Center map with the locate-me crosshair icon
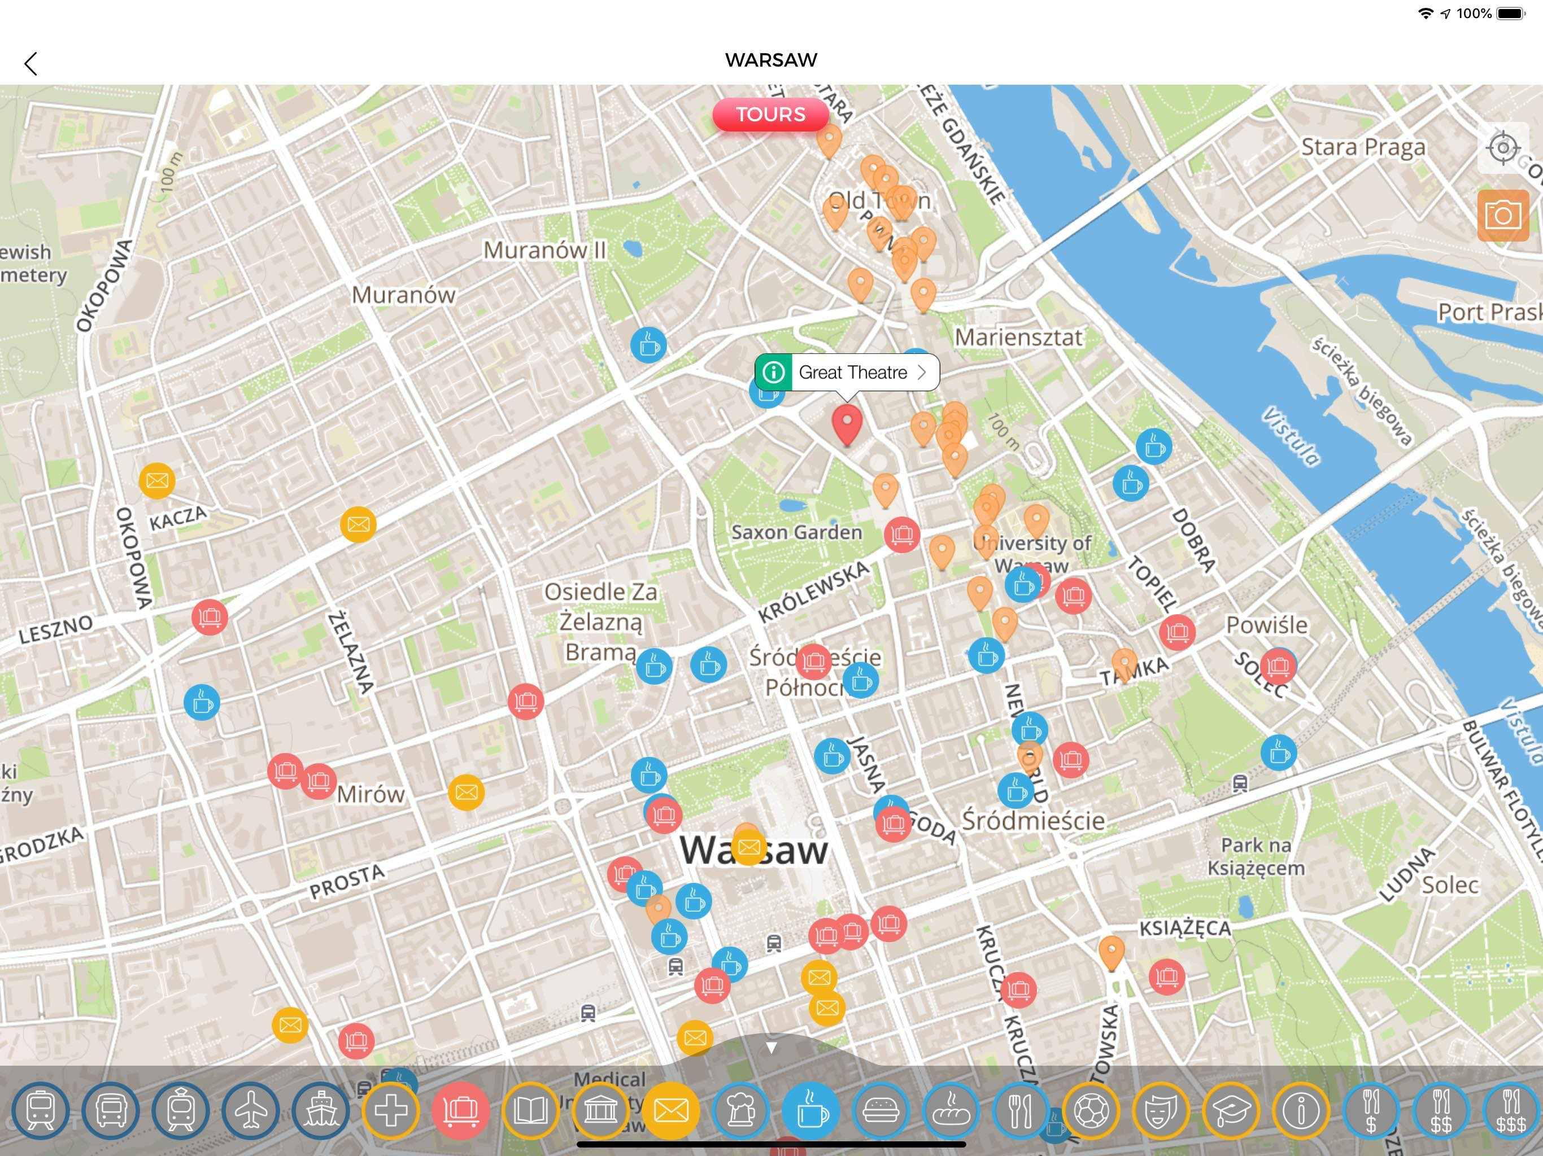 click(1503, 147)
